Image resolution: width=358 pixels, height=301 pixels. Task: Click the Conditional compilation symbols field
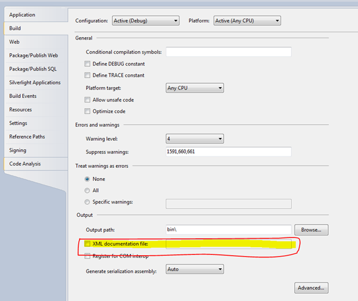[229, 51]
